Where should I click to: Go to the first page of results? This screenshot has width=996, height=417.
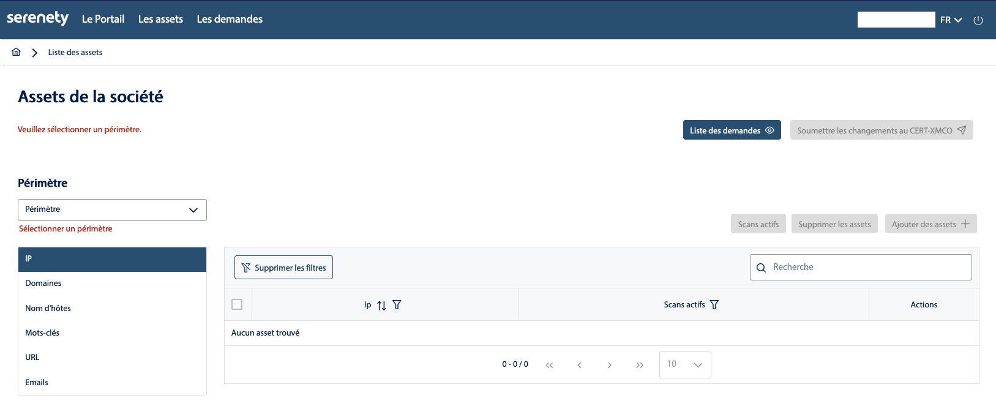[549, 365]
